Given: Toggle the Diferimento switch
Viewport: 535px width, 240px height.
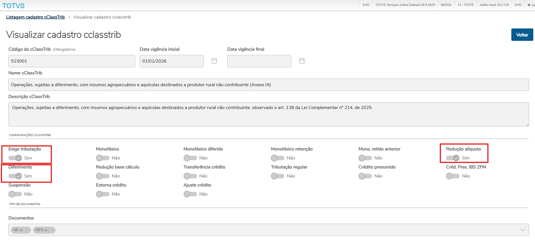Looking at the screenshot, I should point(15,176).
